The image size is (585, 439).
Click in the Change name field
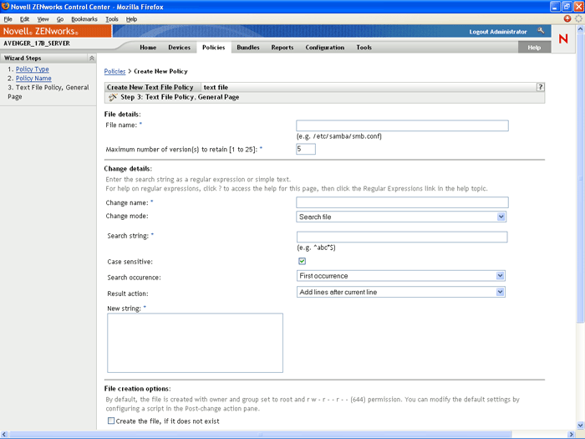[402, 202]
